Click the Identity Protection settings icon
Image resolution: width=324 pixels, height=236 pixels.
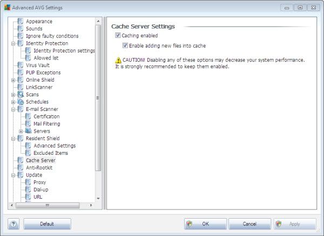pos(28,50)
